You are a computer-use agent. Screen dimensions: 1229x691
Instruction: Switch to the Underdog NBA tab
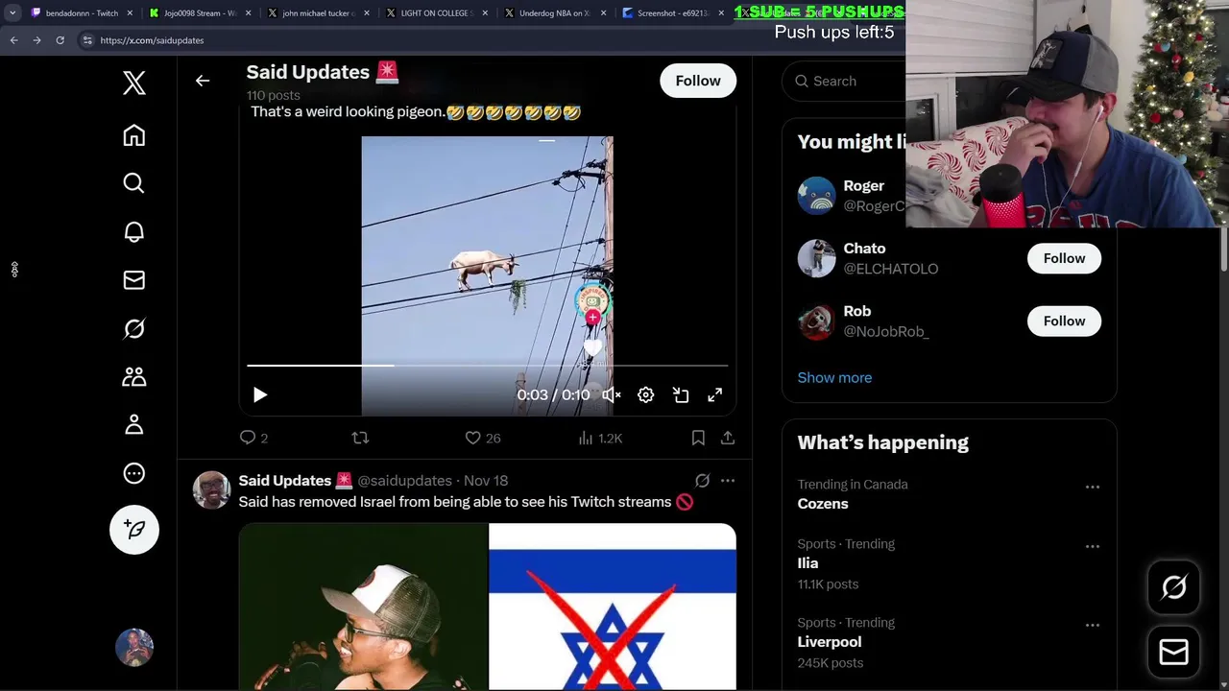point(555,13)
